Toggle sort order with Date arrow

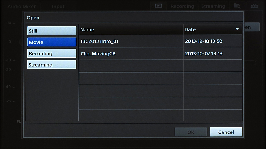[x=237, y=29]
